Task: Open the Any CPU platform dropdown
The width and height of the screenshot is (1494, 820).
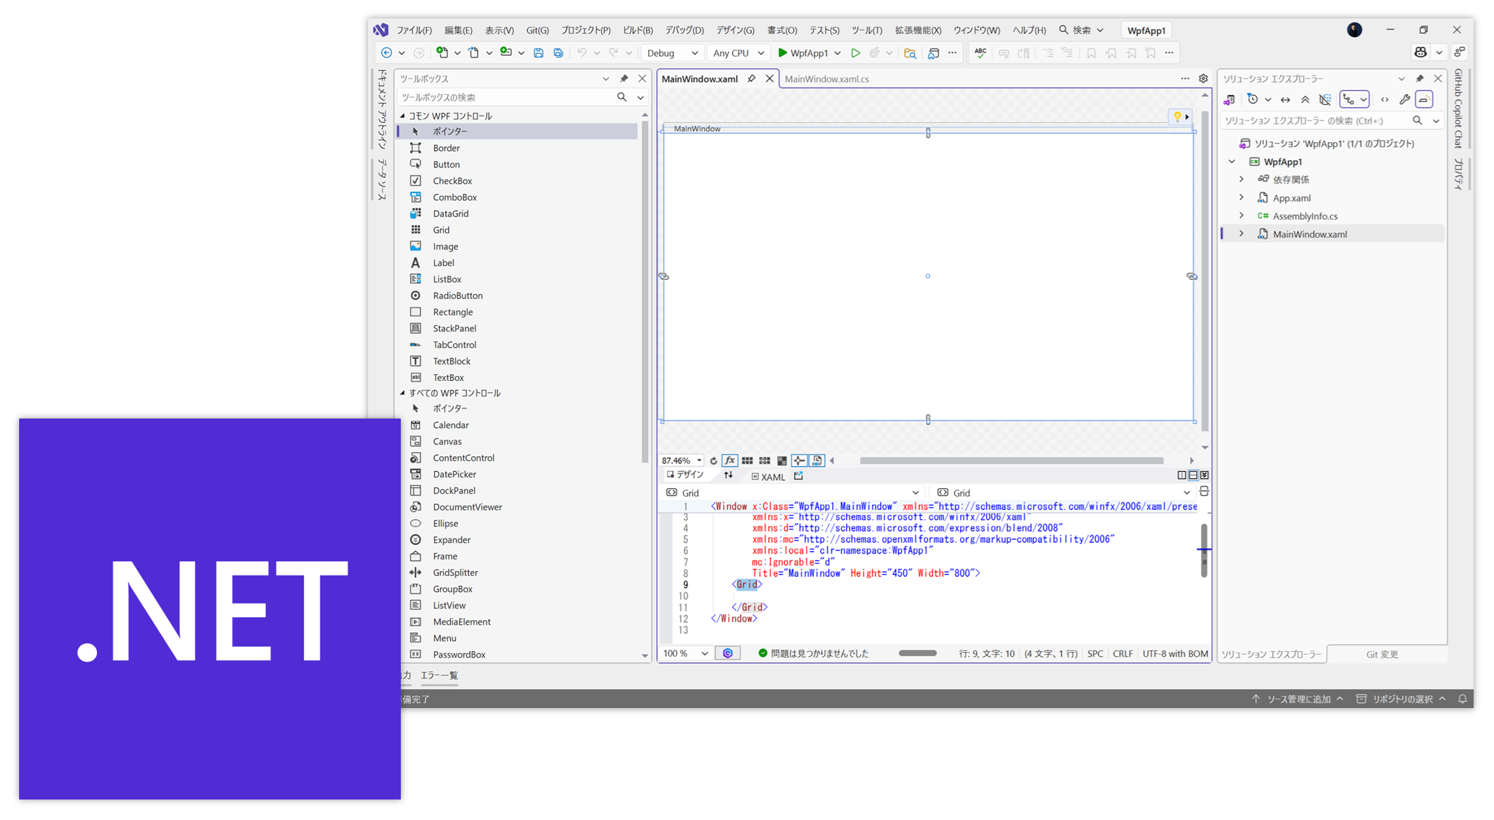Action: point(738,53)
